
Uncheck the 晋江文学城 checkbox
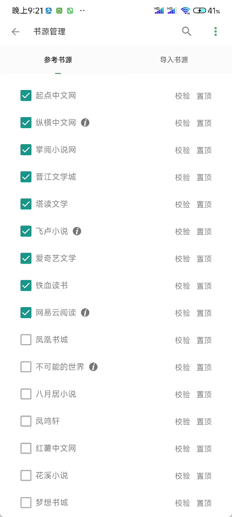click(26, 177)
